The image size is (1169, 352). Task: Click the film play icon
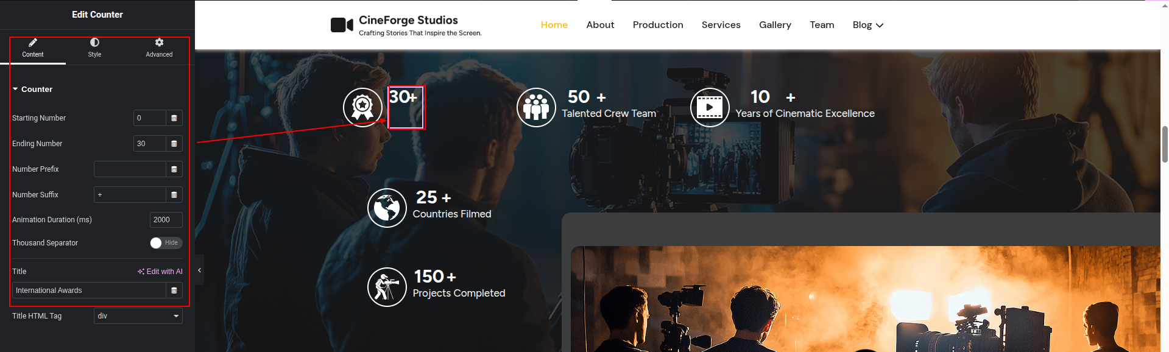click(x=710, y=107)
